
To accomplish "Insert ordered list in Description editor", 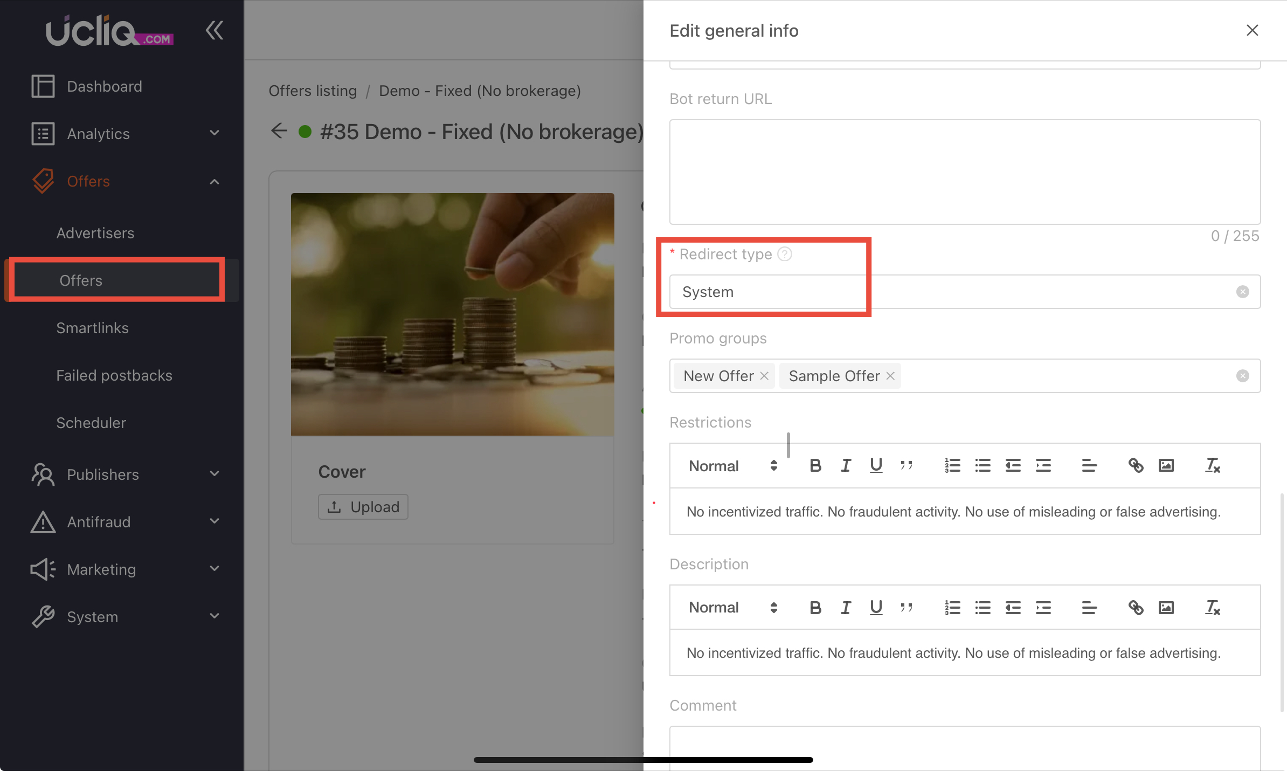I will tap(952, 608).
